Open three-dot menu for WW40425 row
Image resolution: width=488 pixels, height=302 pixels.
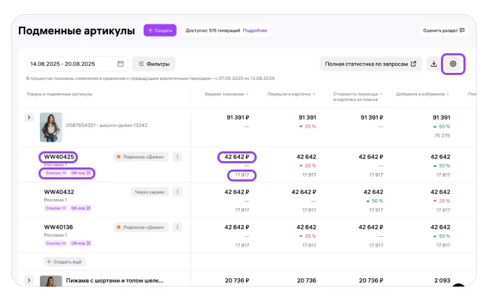tap(177, 157)
